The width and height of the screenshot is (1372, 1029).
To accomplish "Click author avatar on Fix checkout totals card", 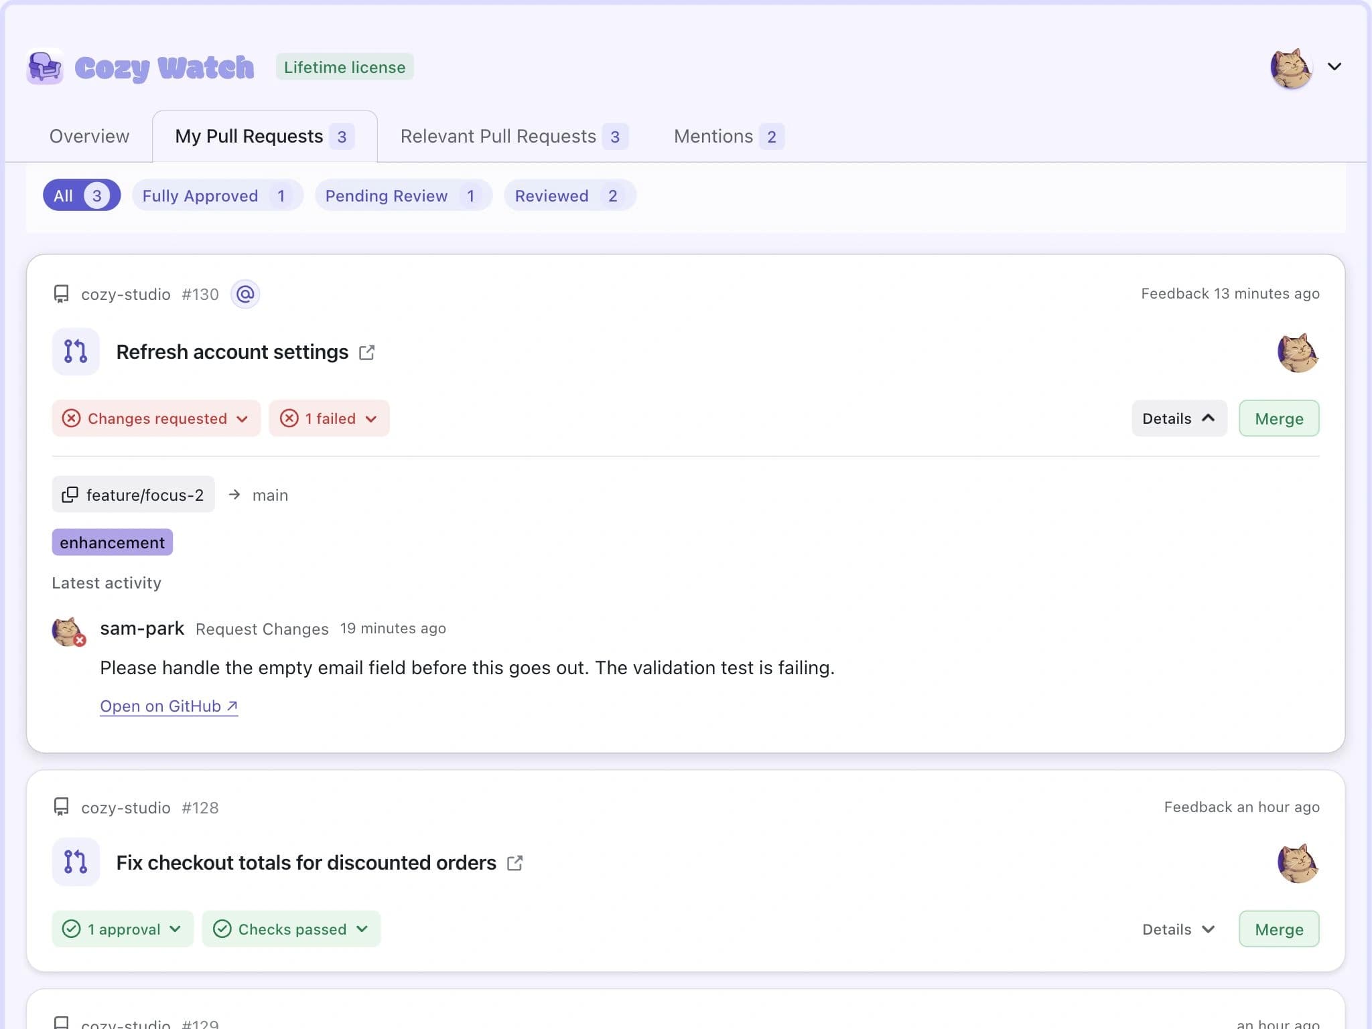I will tap(1298, 863).
